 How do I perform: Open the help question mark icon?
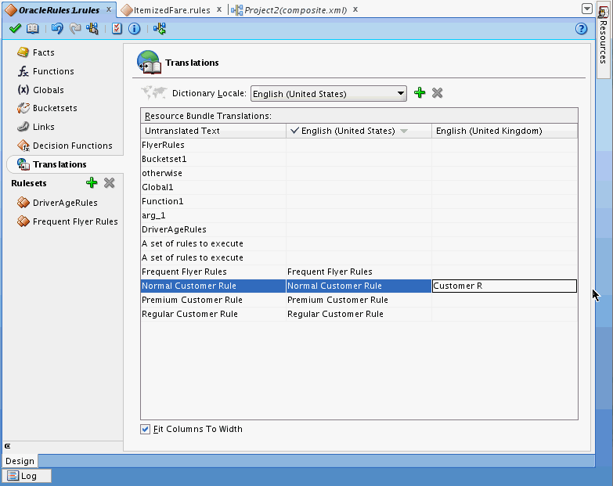click(582, 28)
